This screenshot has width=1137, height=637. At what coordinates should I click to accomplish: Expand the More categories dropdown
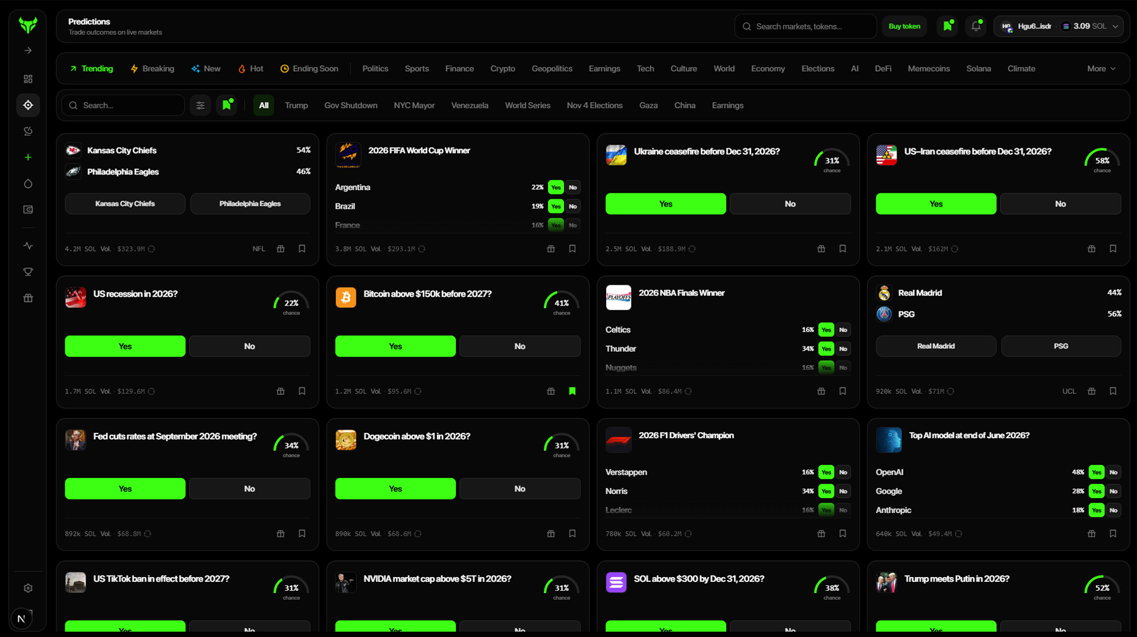tap(1101, 69)
